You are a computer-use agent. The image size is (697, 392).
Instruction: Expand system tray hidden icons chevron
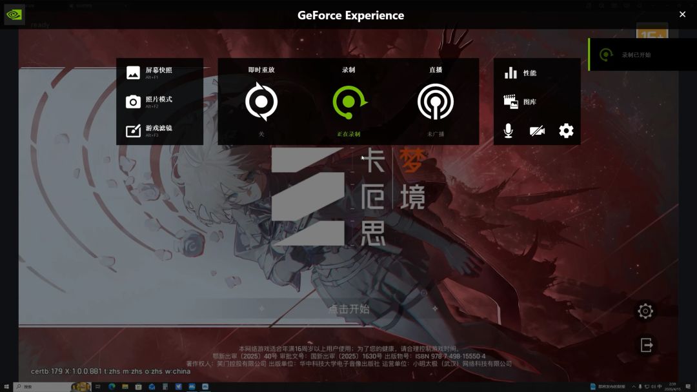(x=634, y=387)
